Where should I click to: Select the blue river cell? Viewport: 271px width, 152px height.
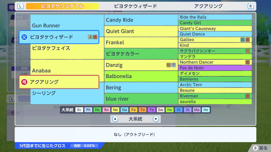click(x=141, y=99)
